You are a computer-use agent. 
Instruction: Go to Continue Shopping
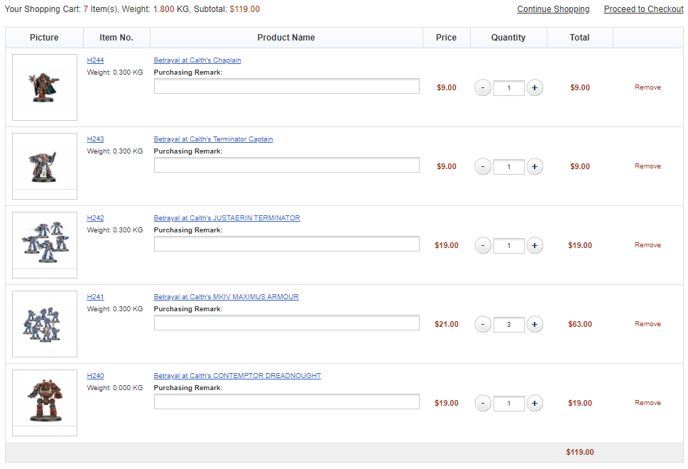[553, 9]
